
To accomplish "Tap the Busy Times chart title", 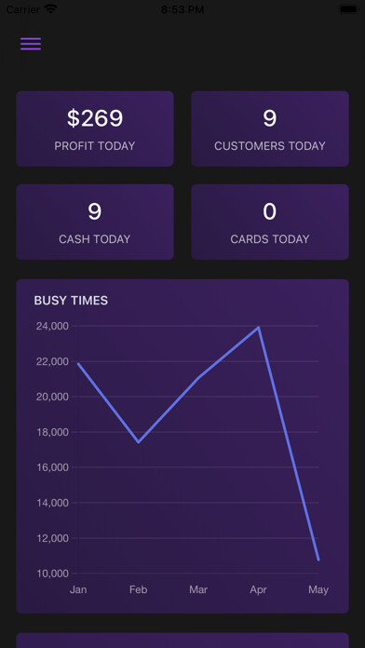I will point(71,301).
